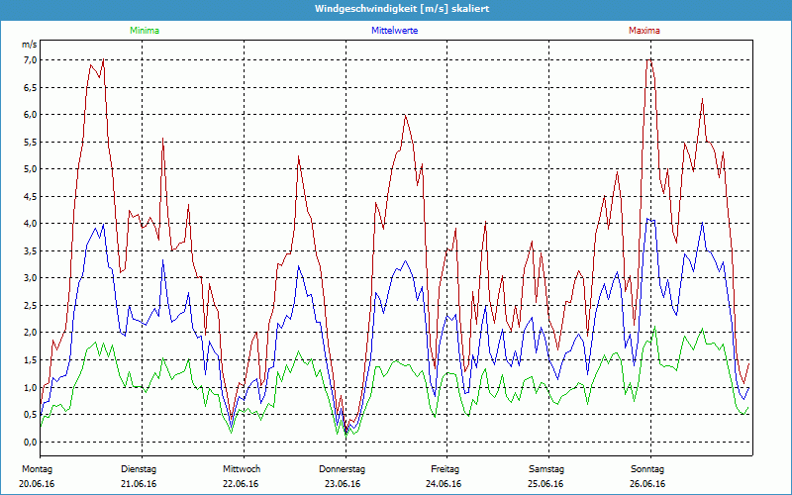The width and height of the screenshot is (792, 495).
Task: Click the chart title Windgeschwindigkeit [m/s] skaliert
Action: click(402, 9)
